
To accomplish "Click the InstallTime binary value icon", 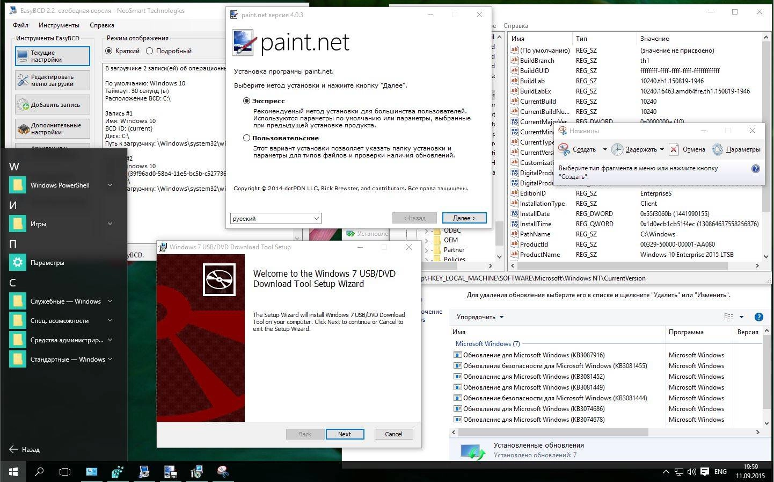I will point(514,224).
